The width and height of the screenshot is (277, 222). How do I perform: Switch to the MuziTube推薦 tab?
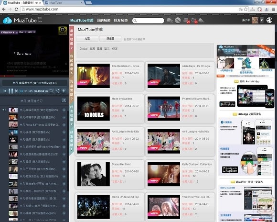pyautogui.click(x=82, y=21)
